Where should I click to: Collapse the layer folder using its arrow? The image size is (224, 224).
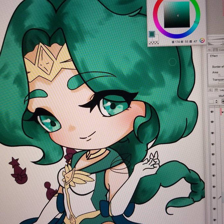point(222,112)
